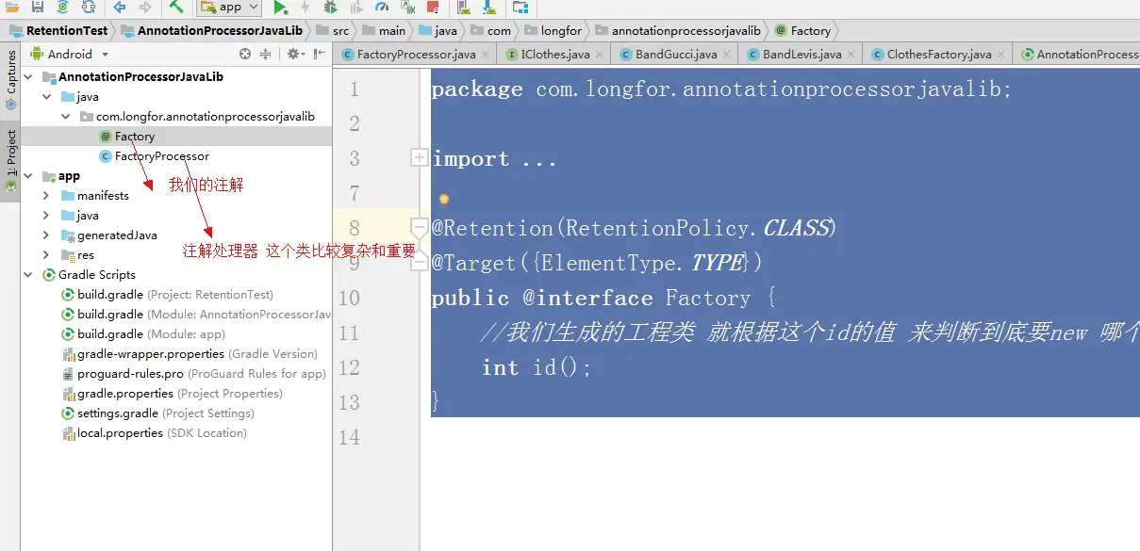The width and height of the screenshot is (1140, 551).
Task: Click the Apply Changes lightning icon
Action: [306, 8]
